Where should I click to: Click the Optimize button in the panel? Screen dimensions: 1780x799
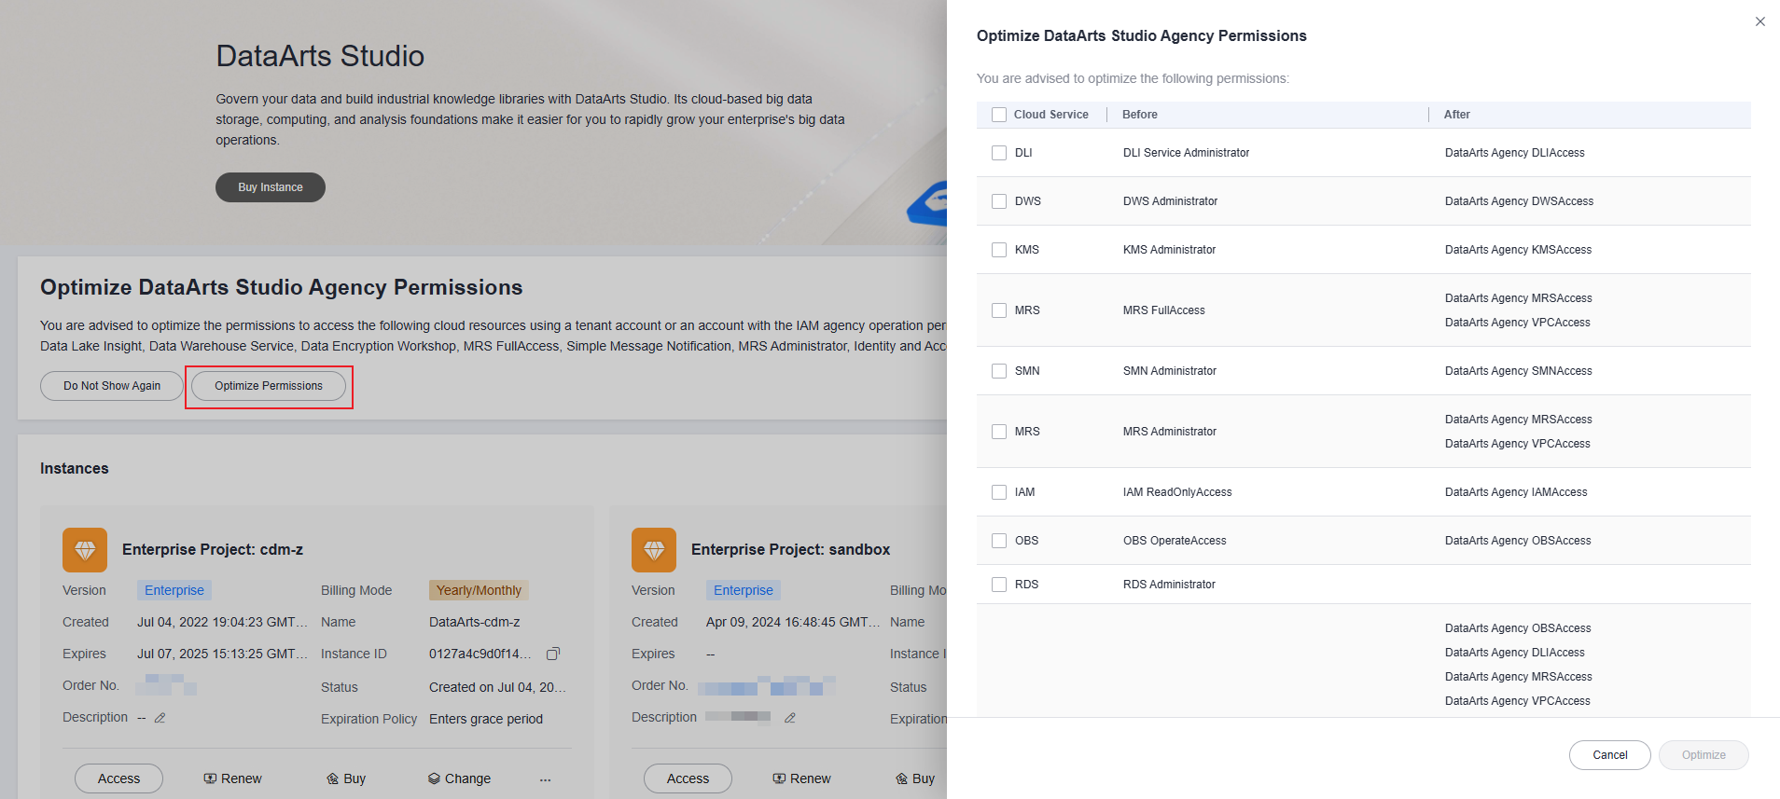[1704, 755]
